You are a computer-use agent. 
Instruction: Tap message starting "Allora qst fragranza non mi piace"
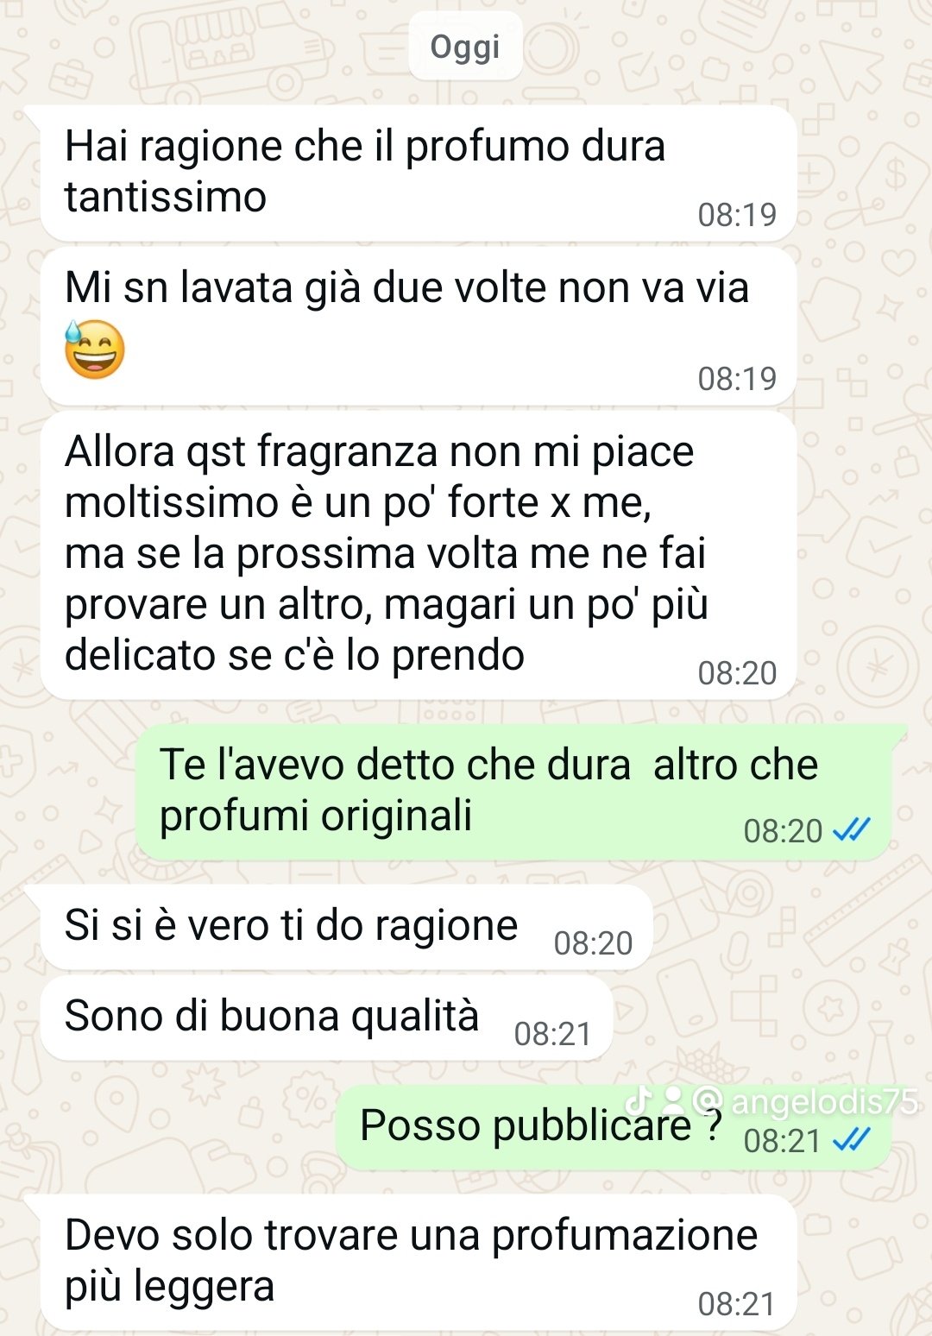tap(418, 555)
